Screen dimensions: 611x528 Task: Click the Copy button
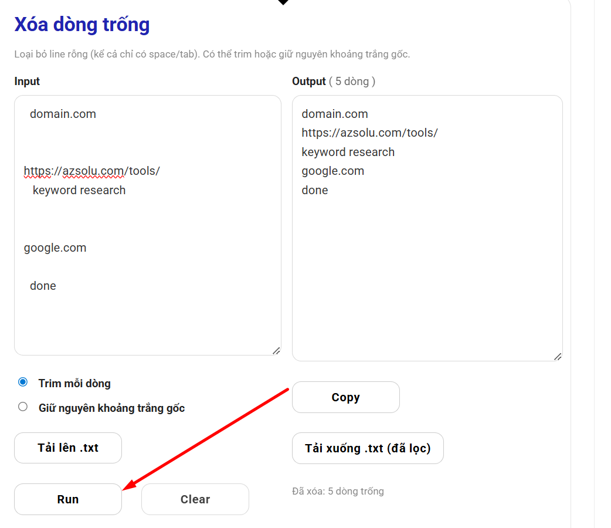point(345,397)
